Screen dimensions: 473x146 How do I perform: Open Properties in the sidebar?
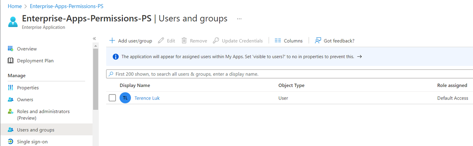pos(28,88)
